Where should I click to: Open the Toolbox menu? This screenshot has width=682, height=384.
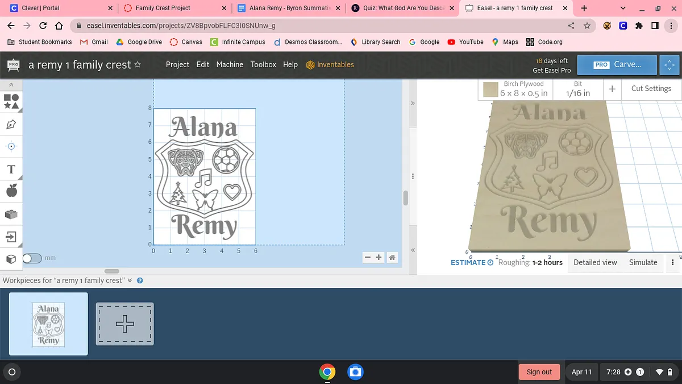click(x=263, y=65)
